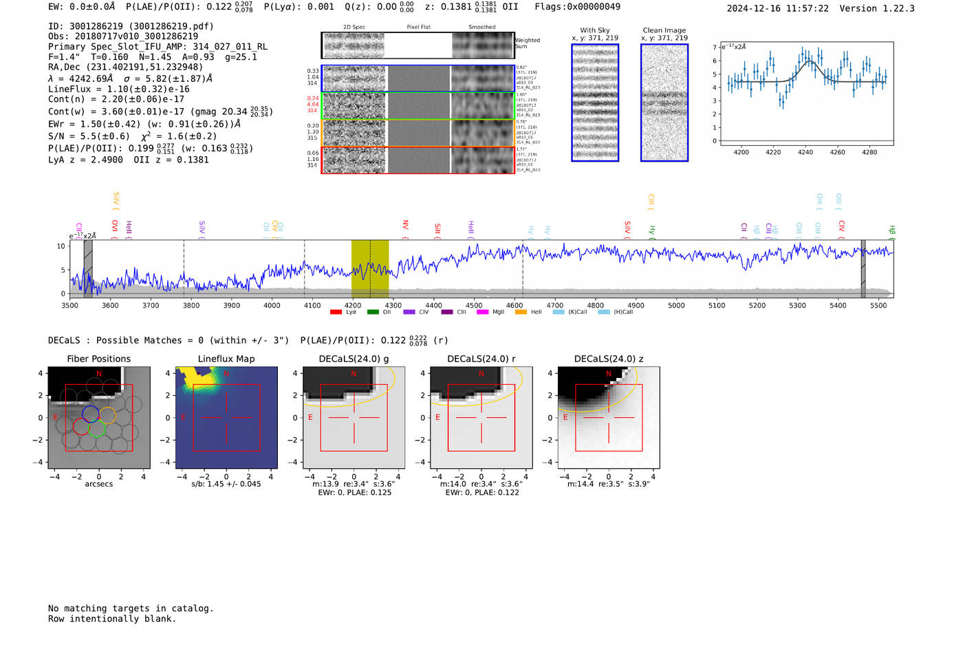
Task: Select the orange-bordered fiber 2D spectrum row
Action: tap(418, 133)
